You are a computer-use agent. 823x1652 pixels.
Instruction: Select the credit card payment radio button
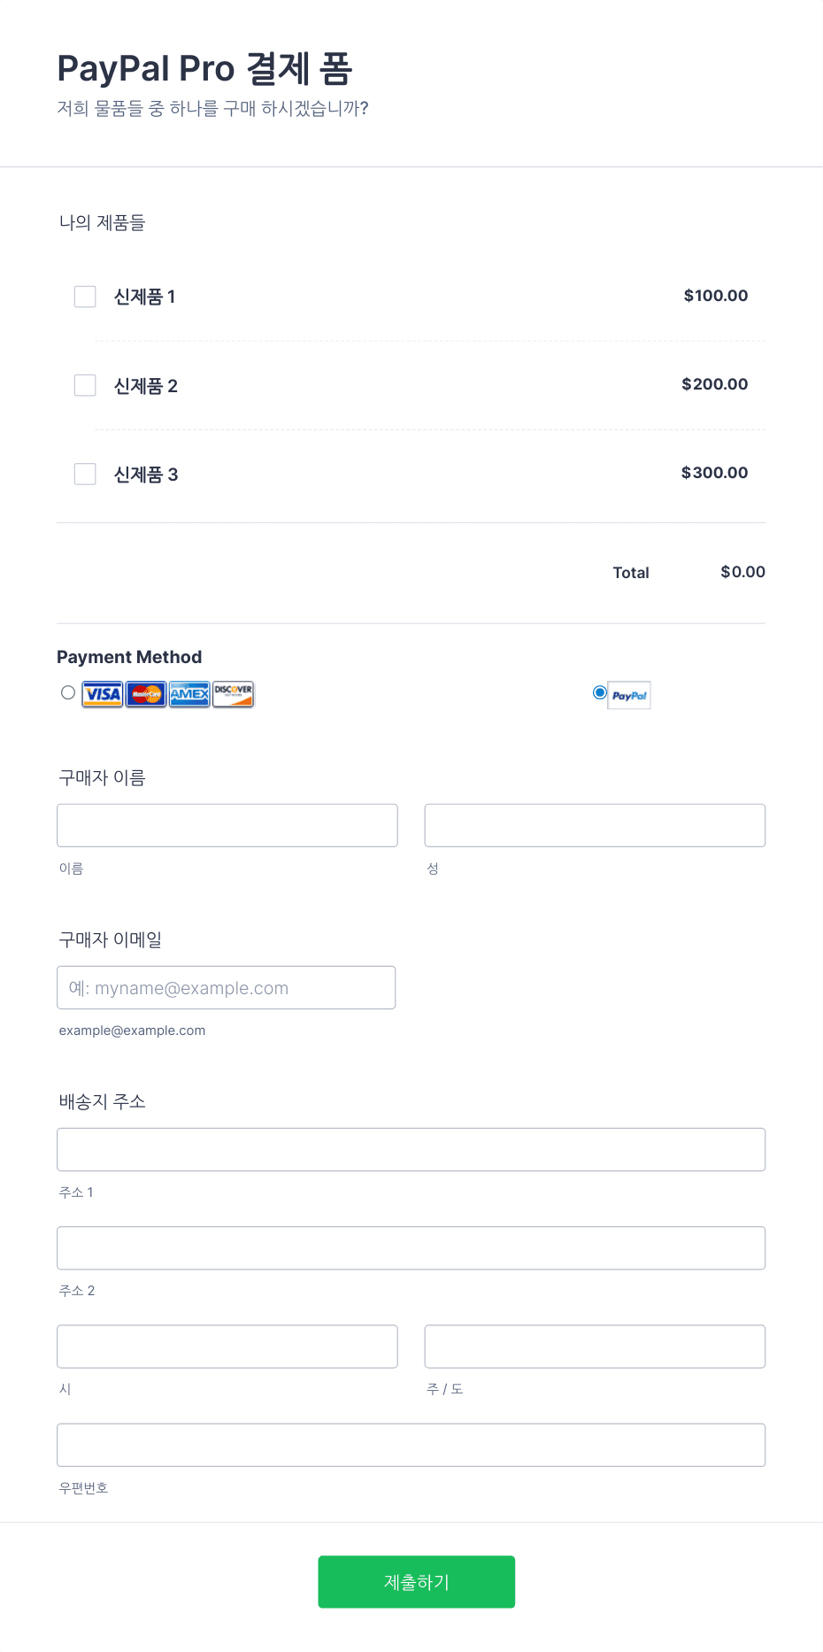pyautogui.click(x=68, y=693)
